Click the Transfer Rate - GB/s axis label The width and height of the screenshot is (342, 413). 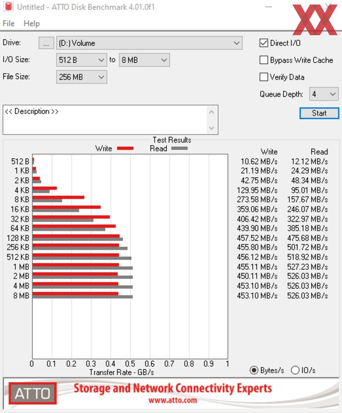(x=122, y=372)
